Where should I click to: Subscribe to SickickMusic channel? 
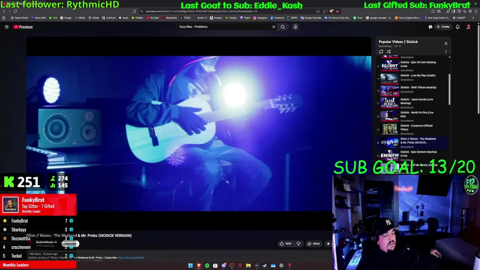pyautogui.click(x=70, y=244)
